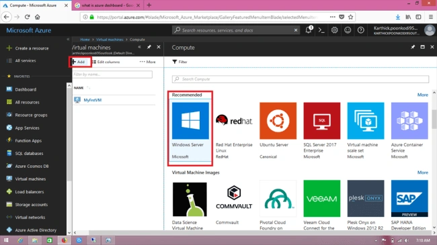Open Azure Active Directory in sidebar
Viewport: 437px width, 245px height.
pyautogui.click(x=31, y=230)
